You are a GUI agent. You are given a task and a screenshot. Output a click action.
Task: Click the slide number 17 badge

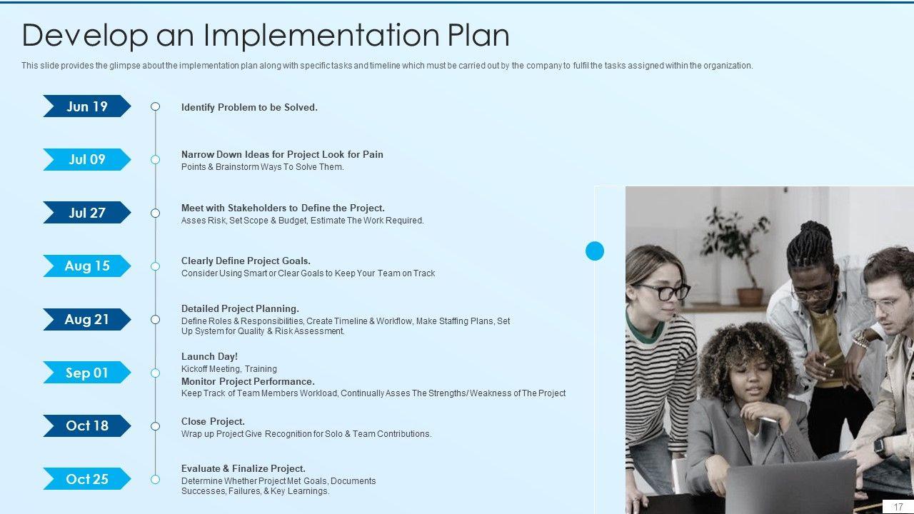tap(898, 507)
